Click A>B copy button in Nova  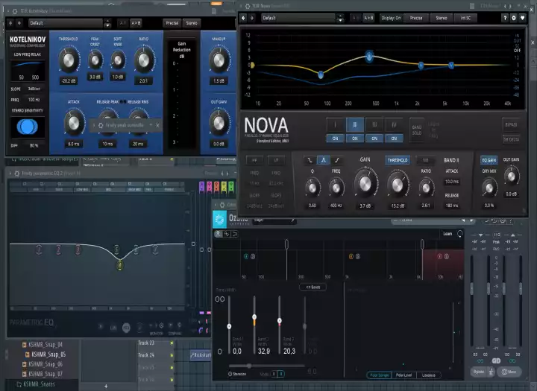pos(368,18)
